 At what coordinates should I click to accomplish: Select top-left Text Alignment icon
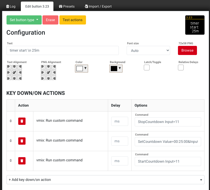(x=9, y=67)
